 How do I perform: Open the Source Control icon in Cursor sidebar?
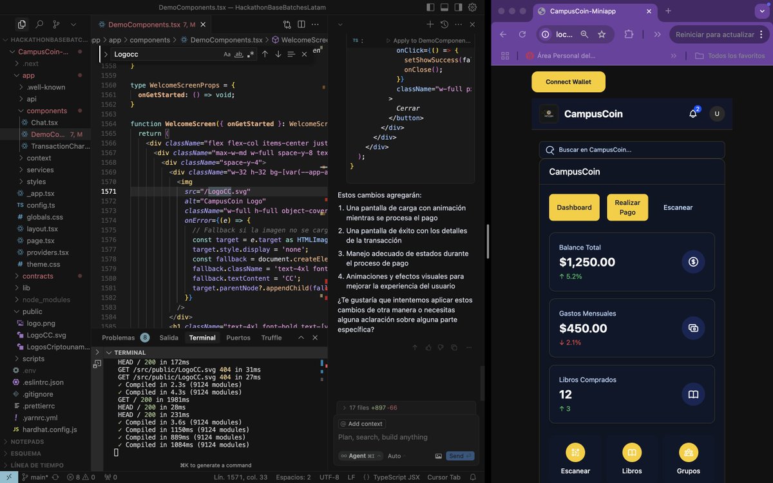pyautogui.click(x=57, y=24)
